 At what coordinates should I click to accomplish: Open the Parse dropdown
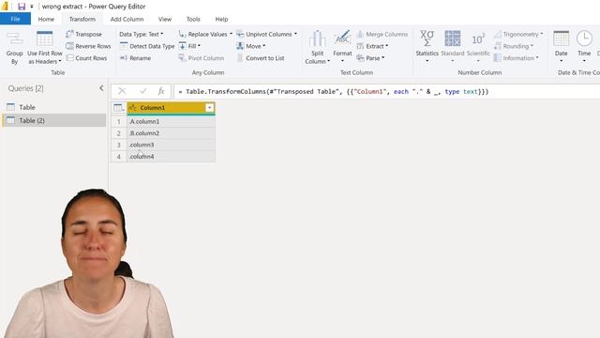coord(370,58)
